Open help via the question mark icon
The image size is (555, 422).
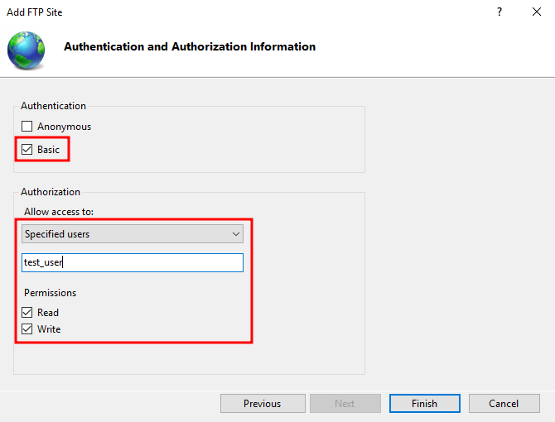coord(499,12)
